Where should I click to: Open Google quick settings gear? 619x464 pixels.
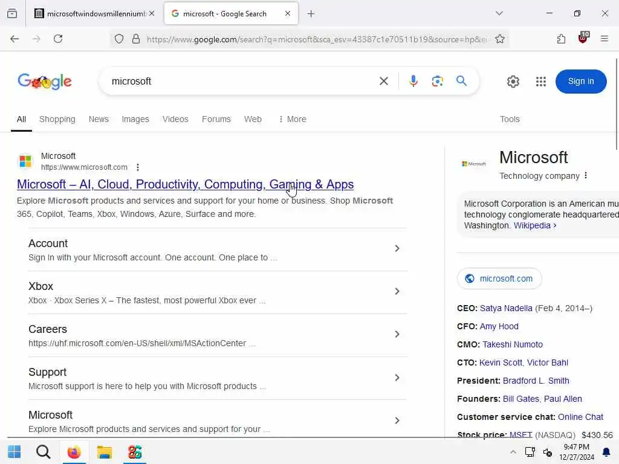(513, 82)
